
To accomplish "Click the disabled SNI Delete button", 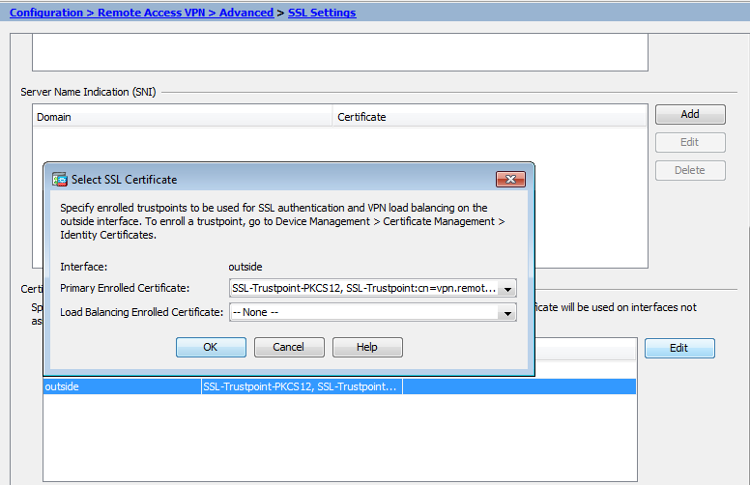I will (690, 170).
